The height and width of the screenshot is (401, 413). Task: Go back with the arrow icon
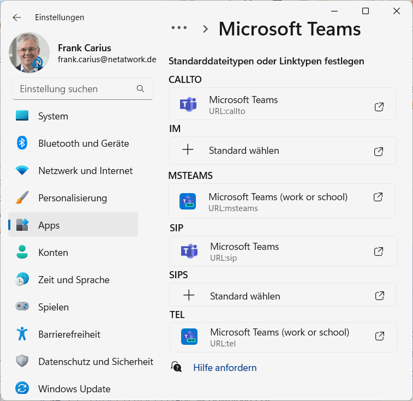pyautogui.click(x=17, y=17)
